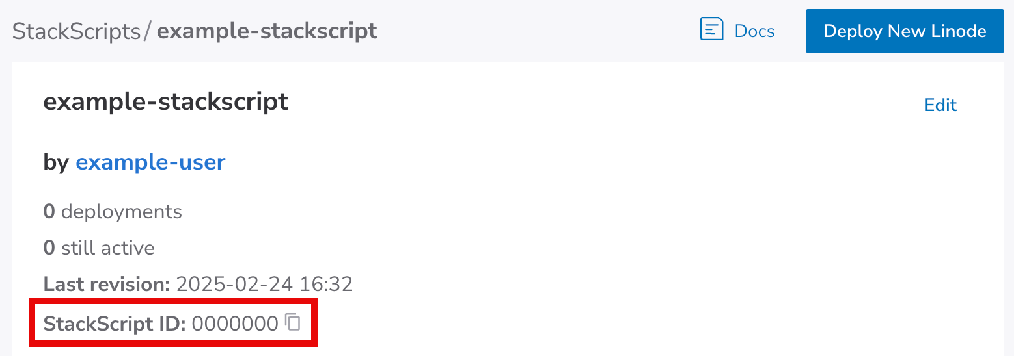Edit the example-stackscript StackScript
Image resolution: width=1014 pixels, height=356 pixels.
[940, 105]
